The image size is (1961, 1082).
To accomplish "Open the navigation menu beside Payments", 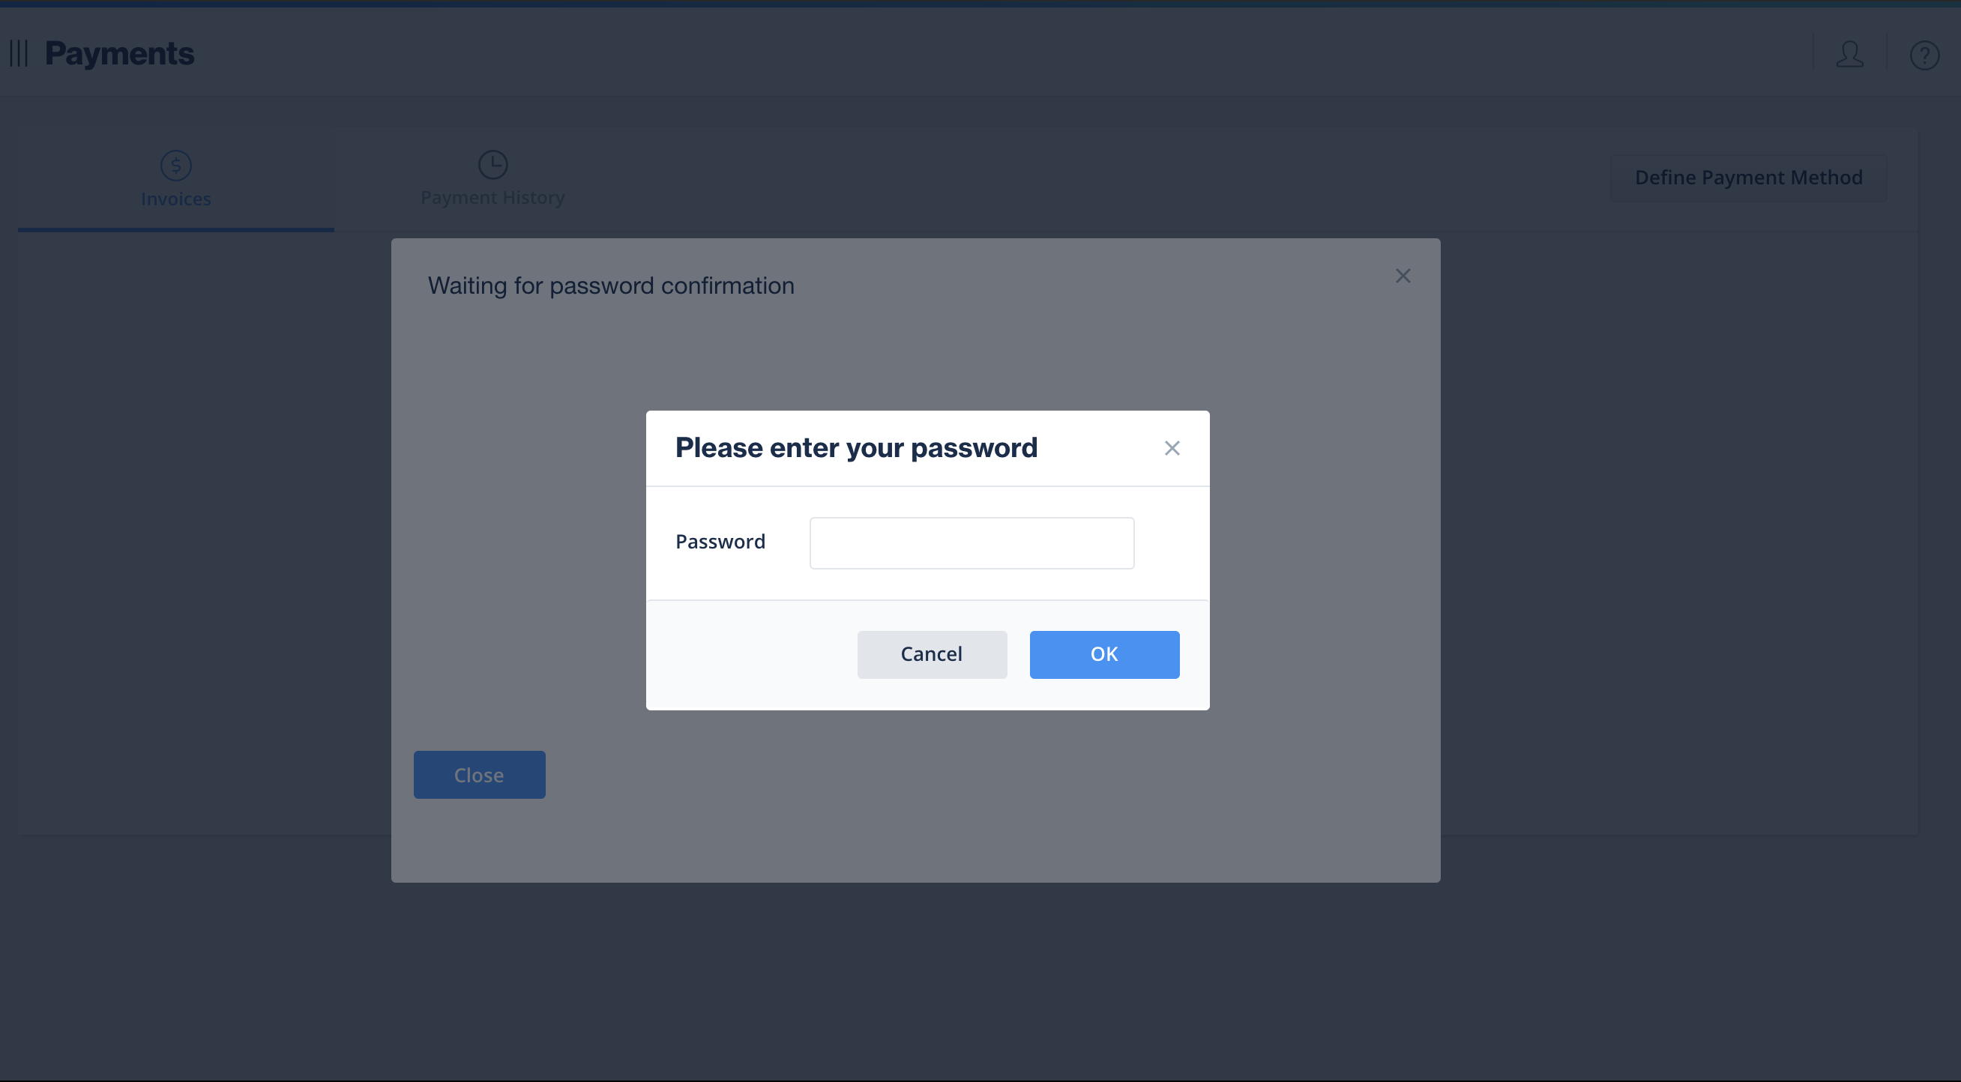I will (18, 53).
